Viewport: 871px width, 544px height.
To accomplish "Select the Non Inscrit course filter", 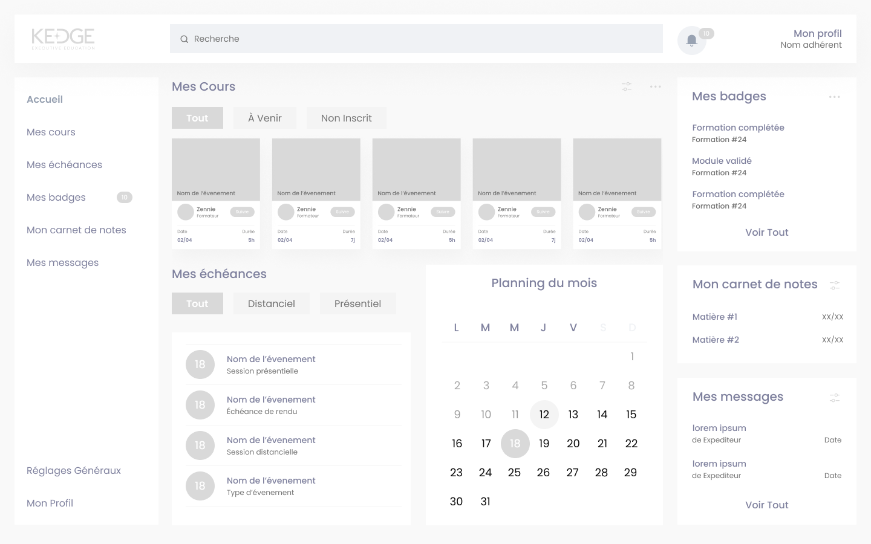I will (x=346, y=118).
